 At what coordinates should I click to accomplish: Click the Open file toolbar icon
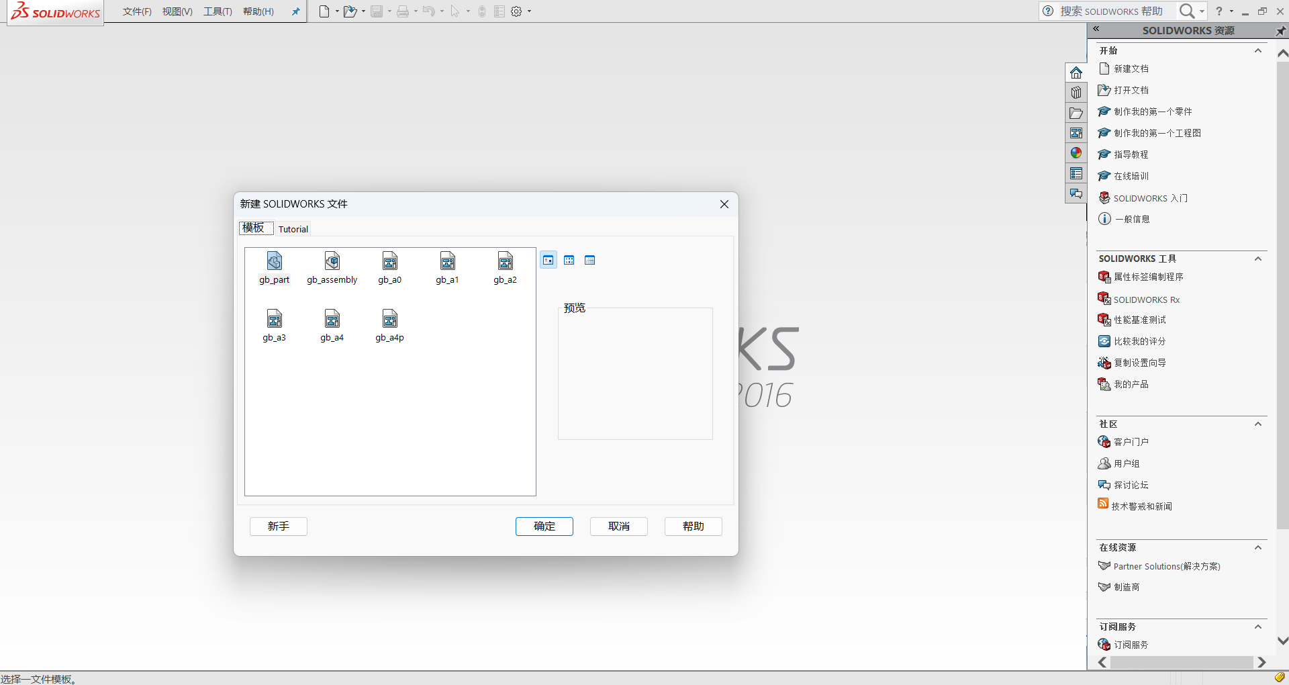pos(350,11)
